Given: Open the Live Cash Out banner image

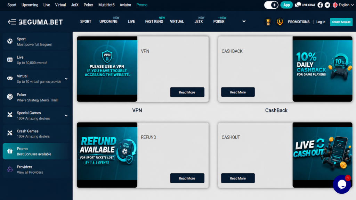Looking at the screenshot, I should click(x=322, y=155).
